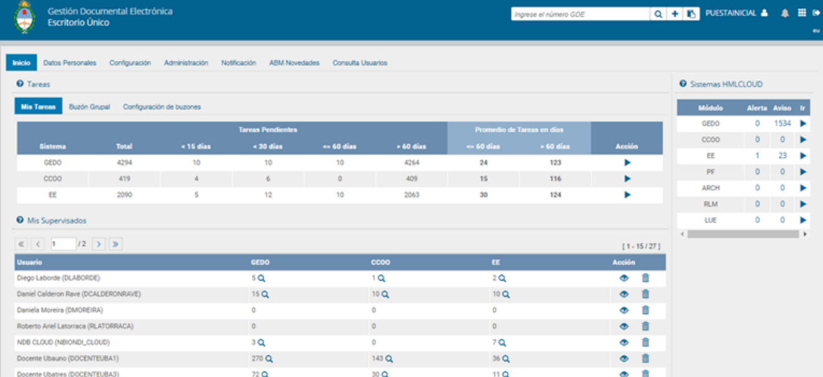
Task: Open the notifications bell
Action: [x=785, y=14]
